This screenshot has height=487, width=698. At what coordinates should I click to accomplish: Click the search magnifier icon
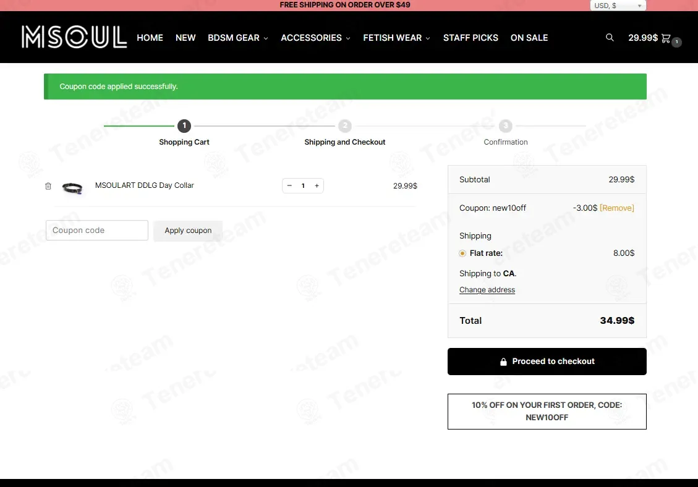(610, 38)
